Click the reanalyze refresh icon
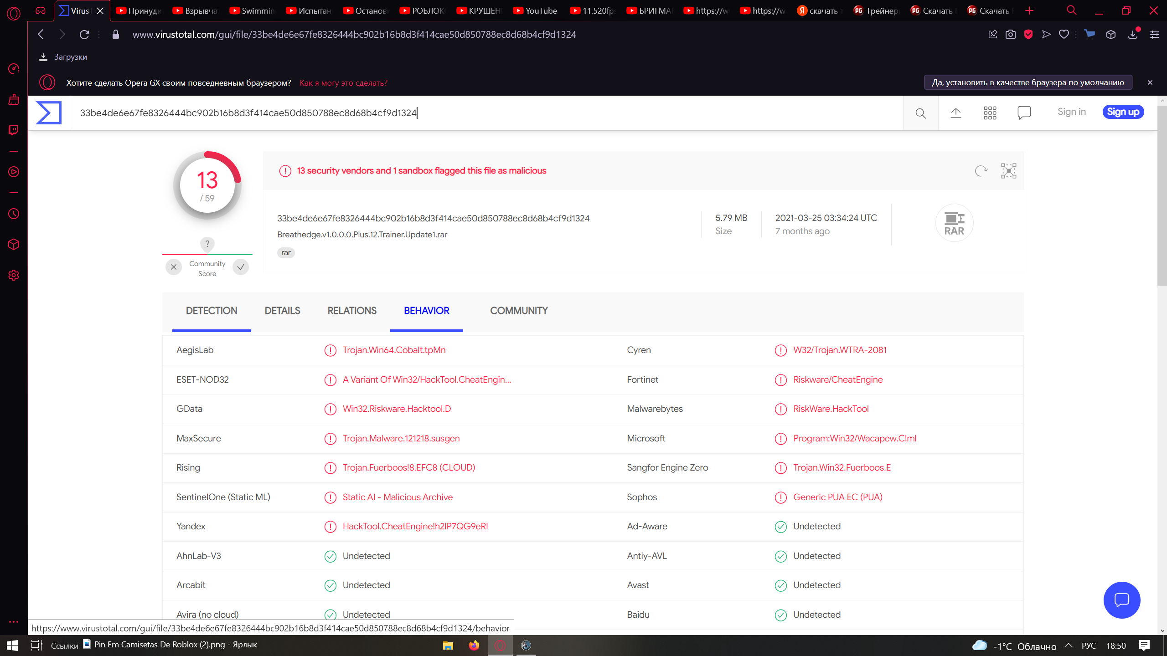 coord(981,170)
